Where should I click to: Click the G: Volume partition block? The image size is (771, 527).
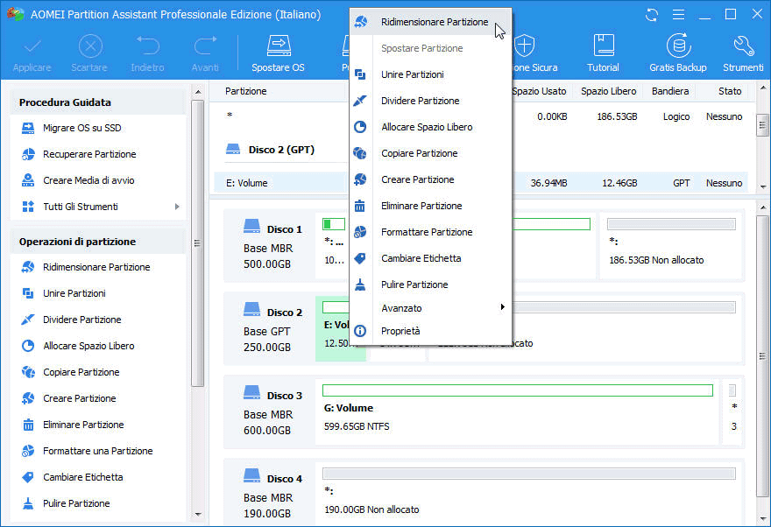click(517, 412)
